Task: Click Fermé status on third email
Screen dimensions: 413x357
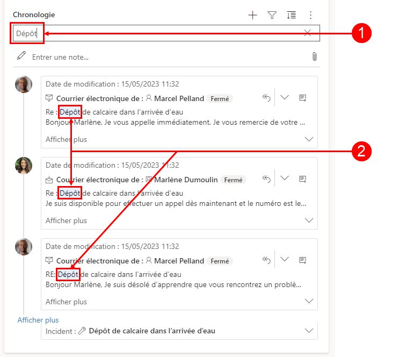Action: tap(220, 261)
